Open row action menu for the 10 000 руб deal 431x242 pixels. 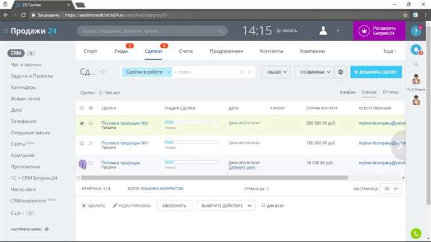tap(91, 163)
